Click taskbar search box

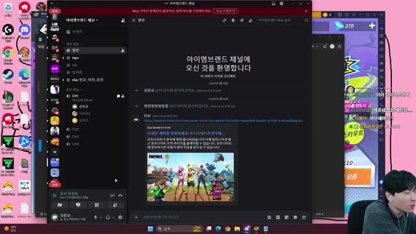click(179, 229)
